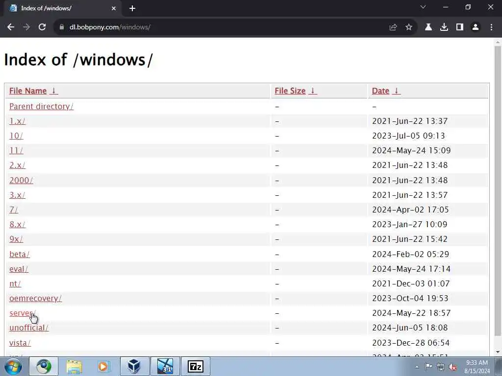Screen dimensions: 502x376
Task: Open Windows Explorer from taskbar
Action: coord(75,366)
